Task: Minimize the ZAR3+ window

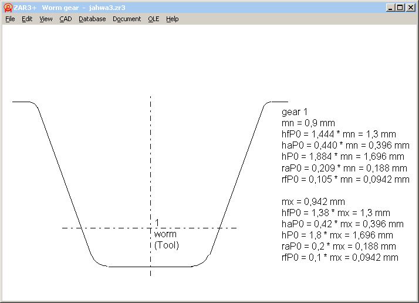Action: pyautogui.click(x=391, y=8)
